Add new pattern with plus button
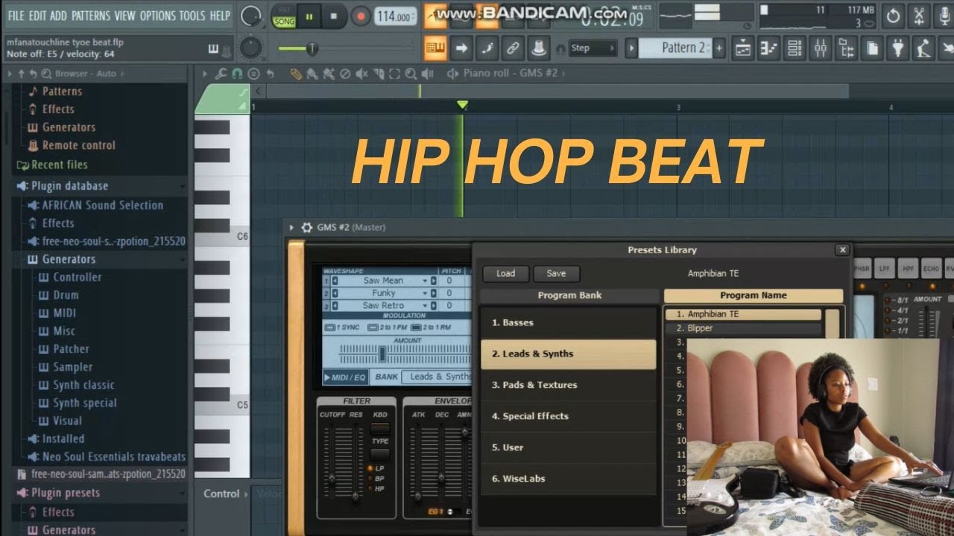The width and height of the screenshot is (954, 536). (x=719, y=48)
